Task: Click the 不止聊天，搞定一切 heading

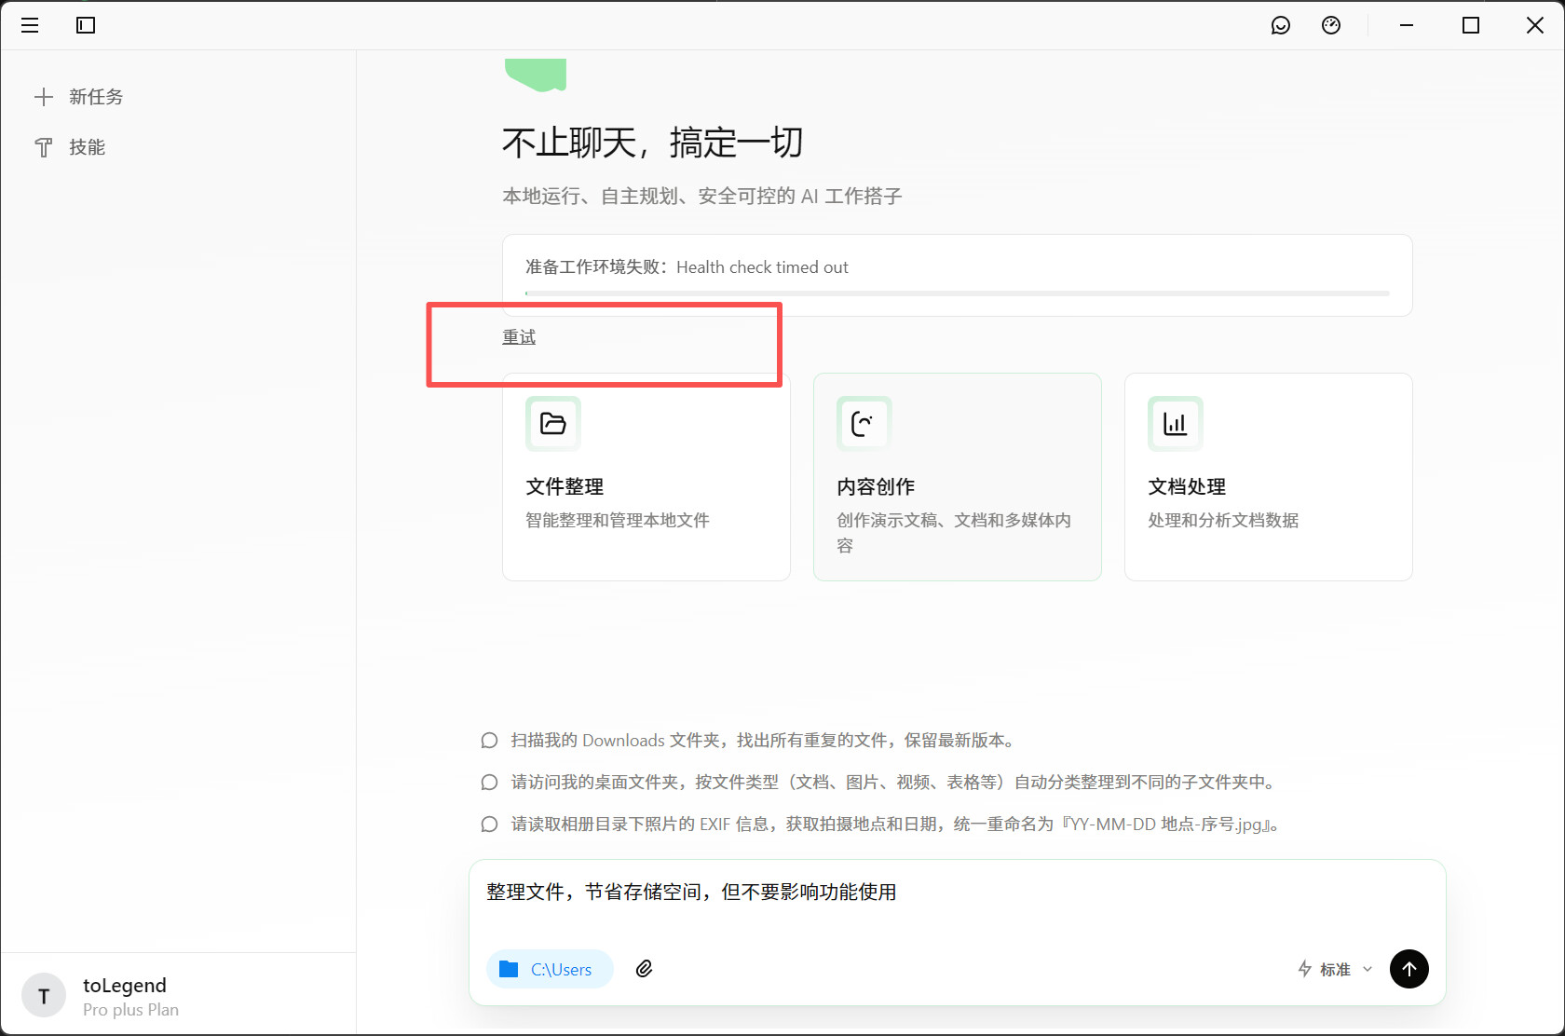Action: (652, 143)
